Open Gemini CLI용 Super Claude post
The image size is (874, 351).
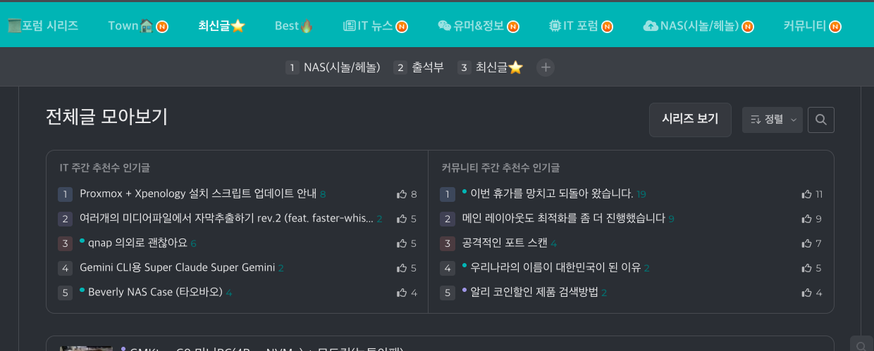[x=177, y=268]
